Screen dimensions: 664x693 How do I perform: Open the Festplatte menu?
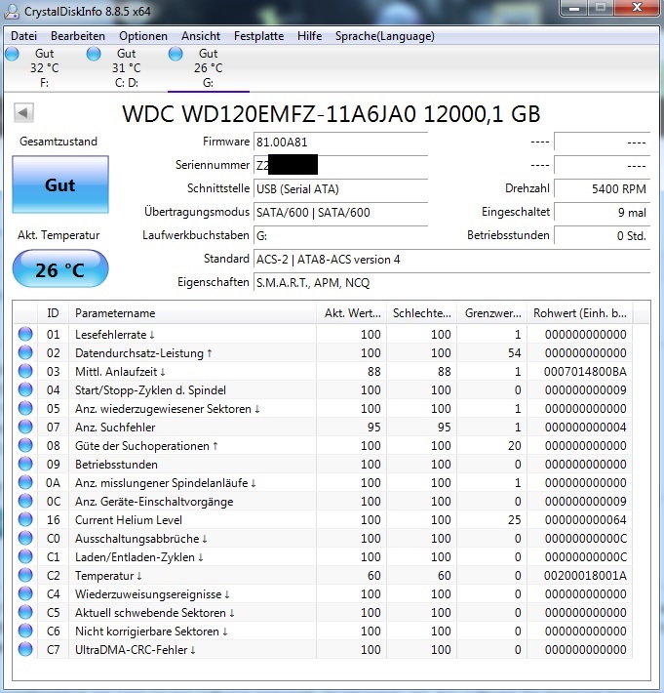click(x=258, y=36)
